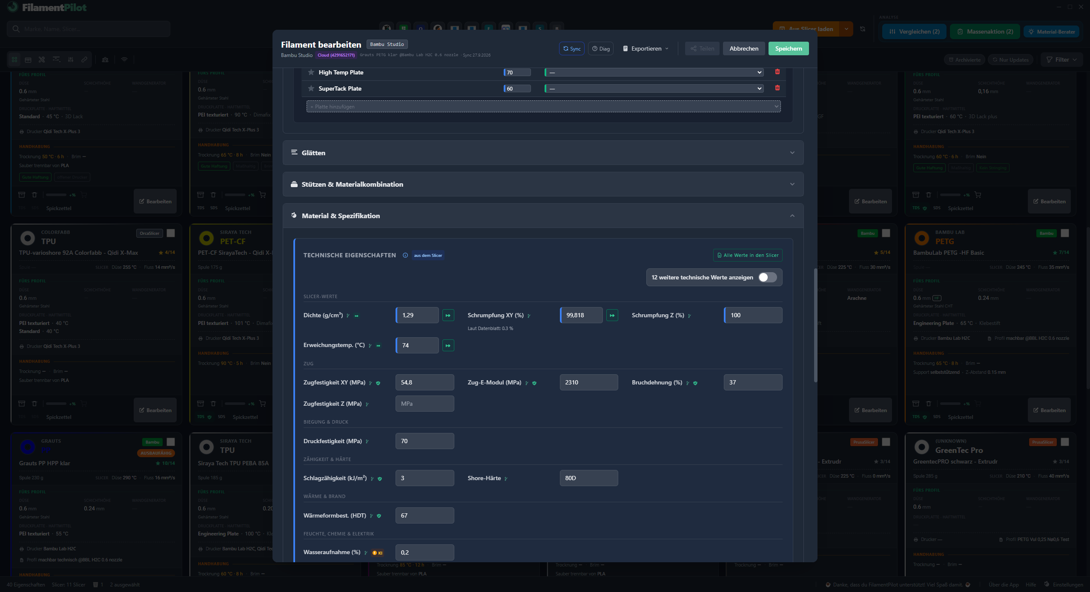This screenshot has width=1090, height=592.
Task: Click the link chain icon in toolbar
Action: (84, 60)
